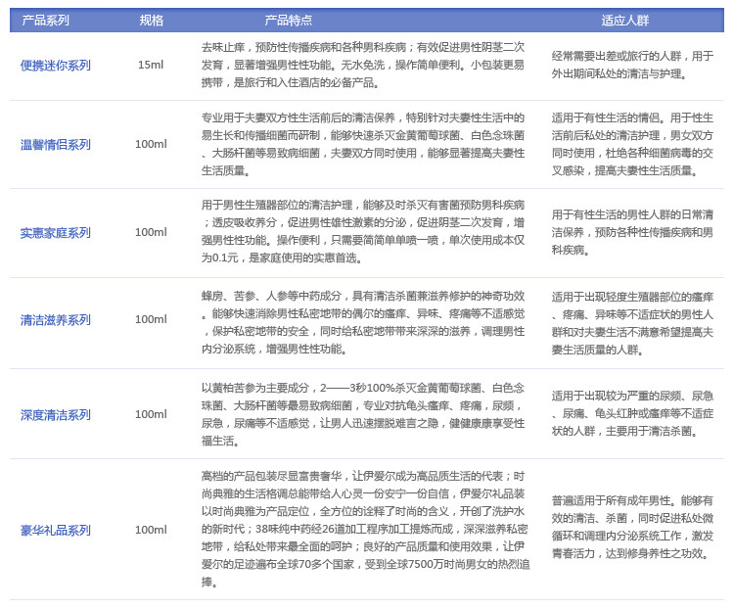This screenshot has height=609, width=734.
Task: Open the 豪华礼品系列 product link
Action: tap(55, 531)
